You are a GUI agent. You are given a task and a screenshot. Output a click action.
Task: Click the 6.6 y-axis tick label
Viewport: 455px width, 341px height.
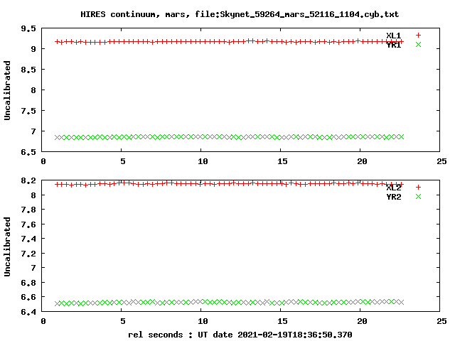coord(28,297)
